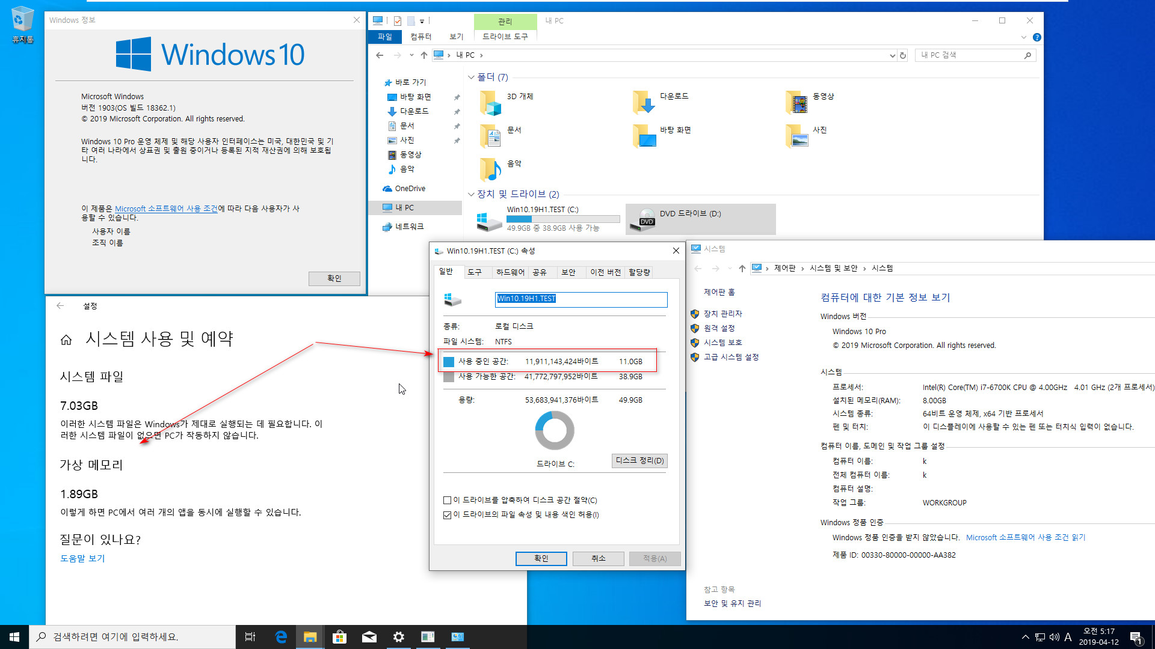Click the Explorer up-folder arrow
This screenshot has width=1155, height=649.
pyautogui.click(x=424, y=55)
